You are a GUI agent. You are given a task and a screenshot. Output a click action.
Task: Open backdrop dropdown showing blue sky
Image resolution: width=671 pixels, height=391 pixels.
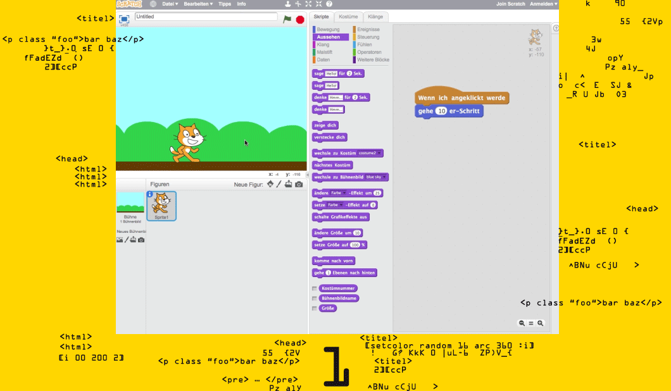click(376, 177)
